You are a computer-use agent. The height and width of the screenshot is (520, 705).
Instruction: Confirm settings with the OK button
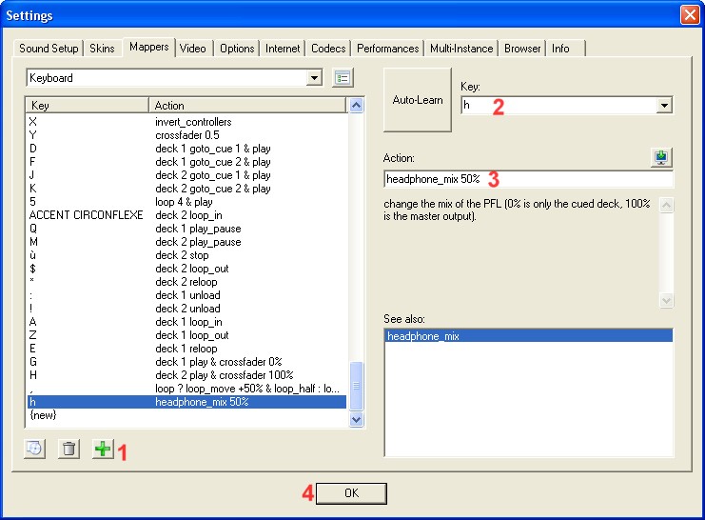[x=351, y=493]
